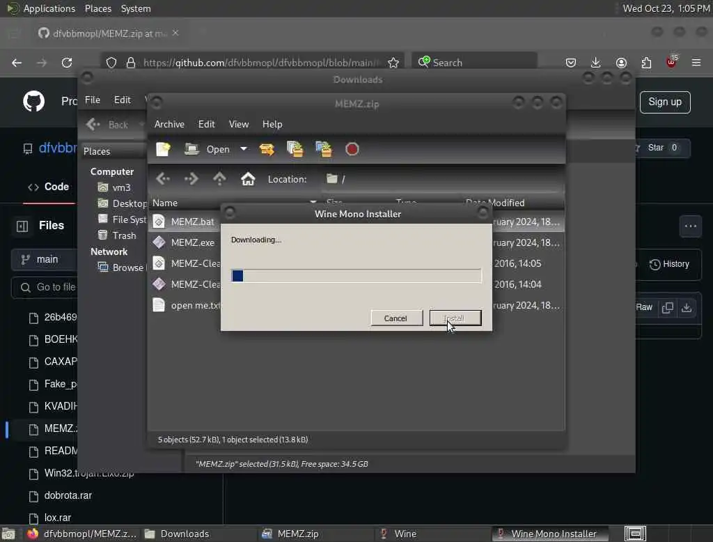Image resolution: width=713 pixels, height=542 pixels.
Task: Sort archive by Name column header
Action: coord(234,203)
